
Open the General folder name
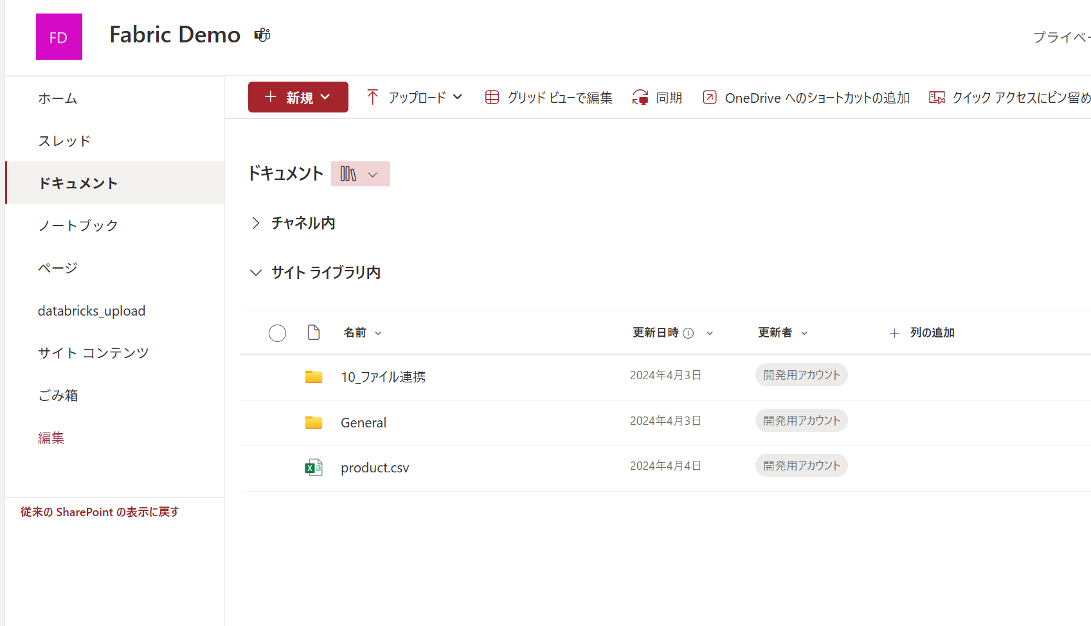coord(363,422)
